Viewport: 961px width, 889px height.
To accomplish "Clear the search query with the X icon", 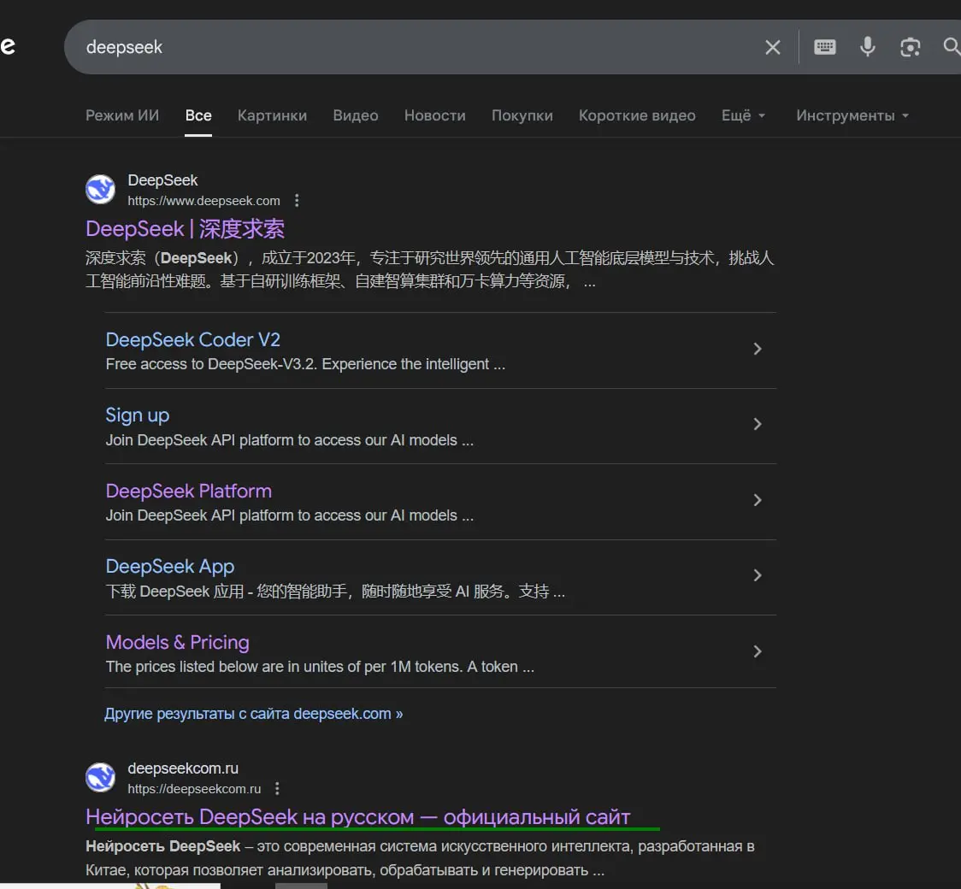I will (x=772, y=47).
